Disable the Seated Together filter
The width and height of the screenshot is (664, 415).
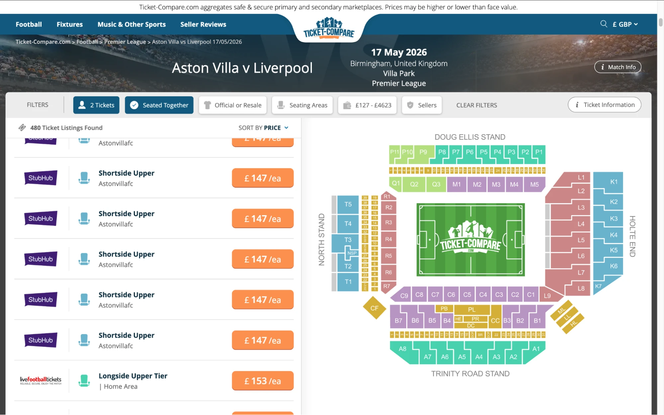pyautogui.click(x=159, y=105)
